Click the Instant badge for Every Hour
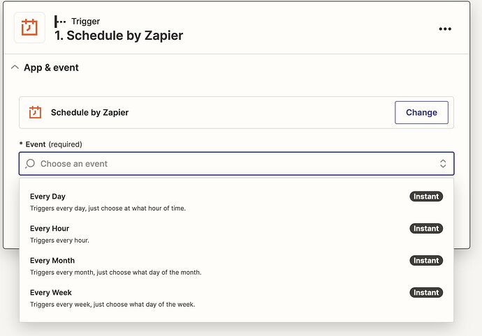This screenshot has width=482, height=336. (426, 228)
